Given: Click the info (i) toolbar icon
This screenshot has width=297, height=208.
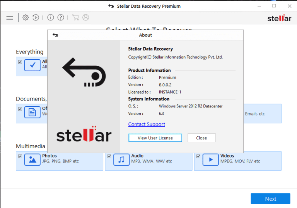Looking at the screenshot, I should 50,18.
